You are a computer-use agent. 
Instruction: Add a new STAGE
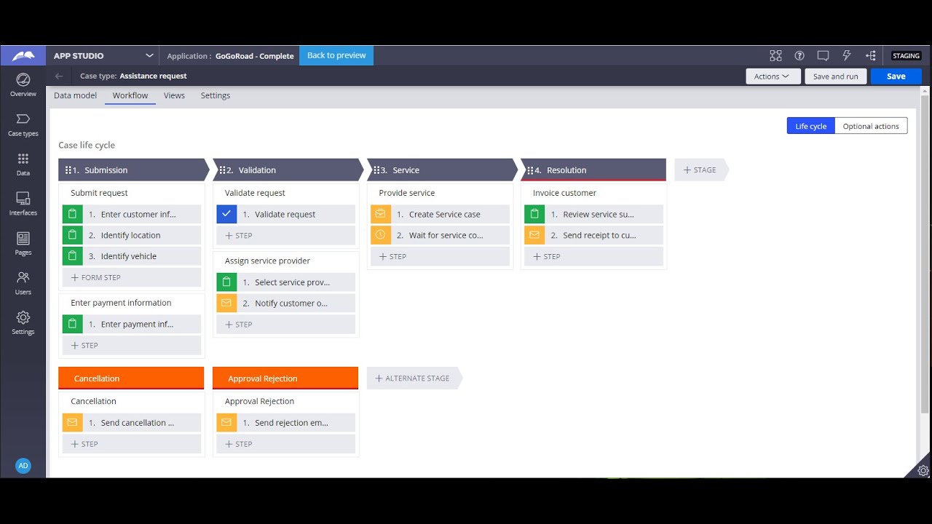(x=700, y=170)
